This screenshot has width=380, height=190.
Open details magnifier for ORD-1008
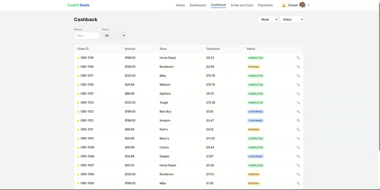(298, 157)
